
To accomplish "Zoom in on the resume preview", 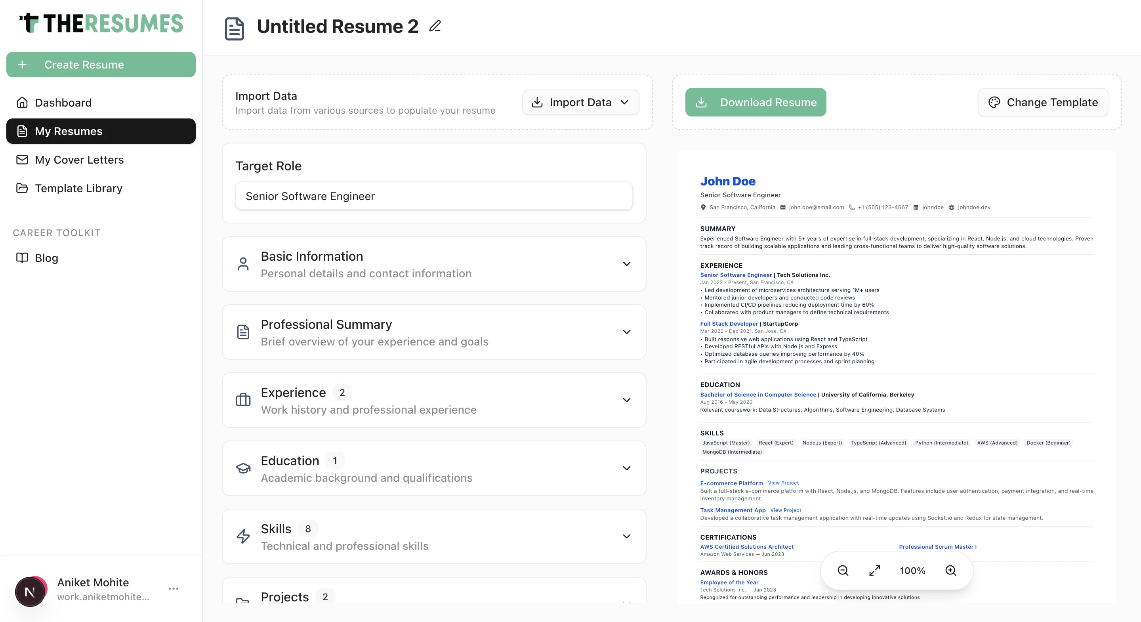I will pos(950,570).
